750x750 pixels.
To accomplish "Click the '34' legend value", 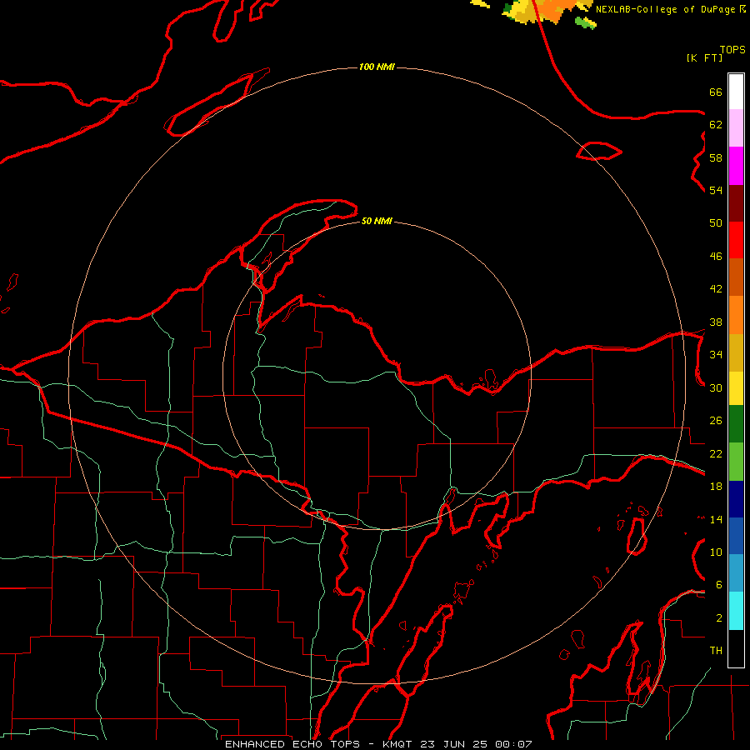I will [x=716, y=355].
